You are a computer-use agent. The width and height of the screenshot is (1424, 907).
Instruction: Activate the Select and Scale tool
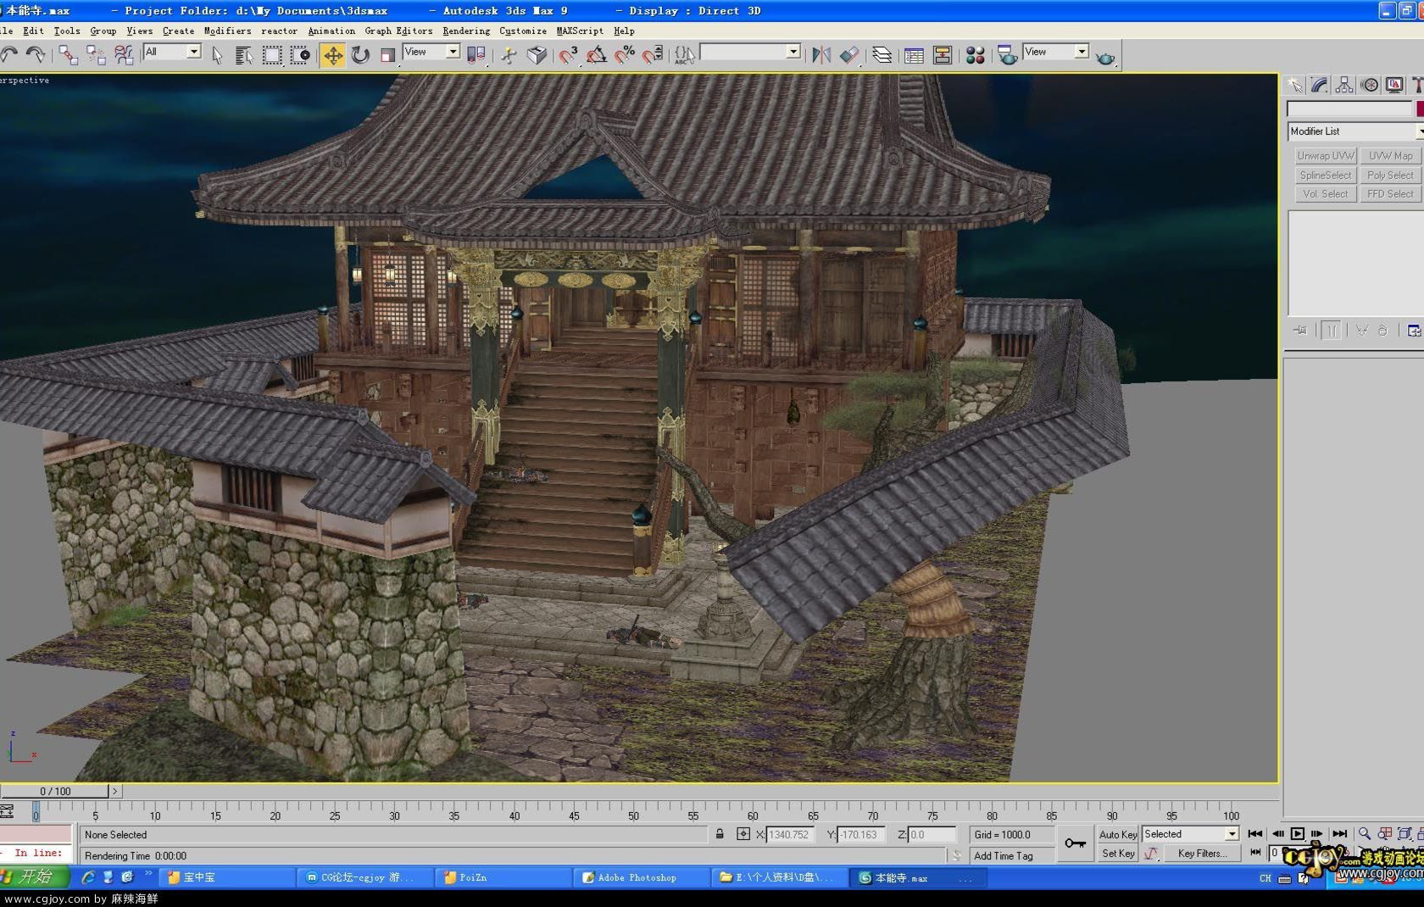[388, 55]
